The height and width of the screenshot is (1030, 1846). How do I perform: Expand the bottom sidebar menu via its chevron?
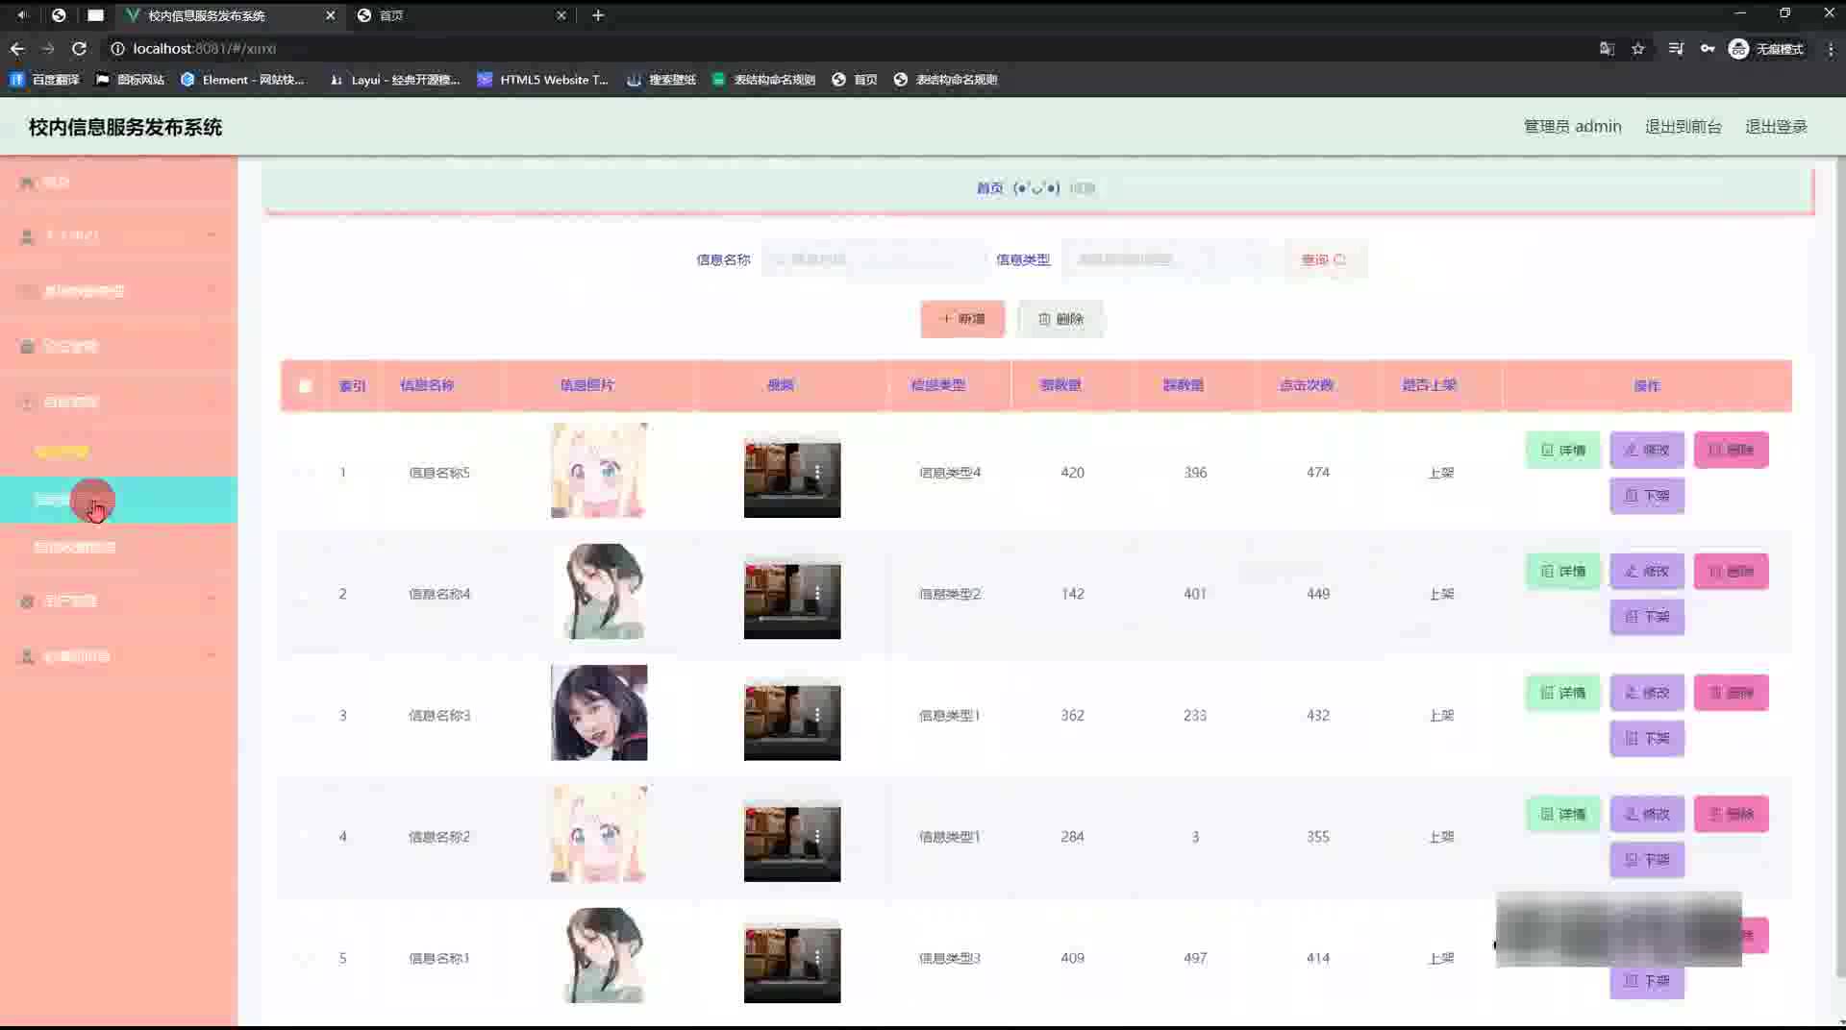(211, 656)
